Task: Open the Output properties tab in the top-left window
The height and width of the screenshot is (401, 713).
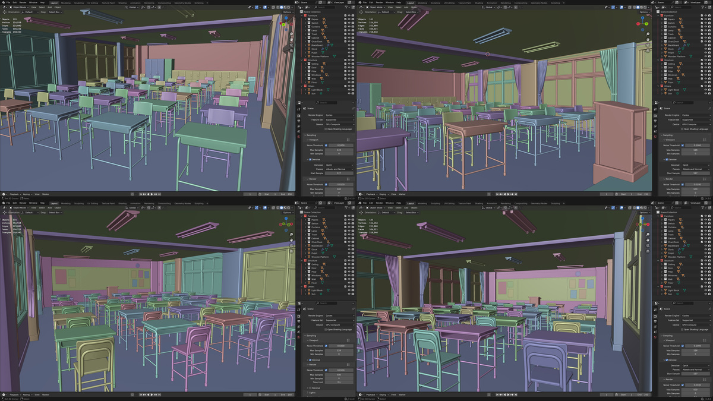Action: (299, 121)
